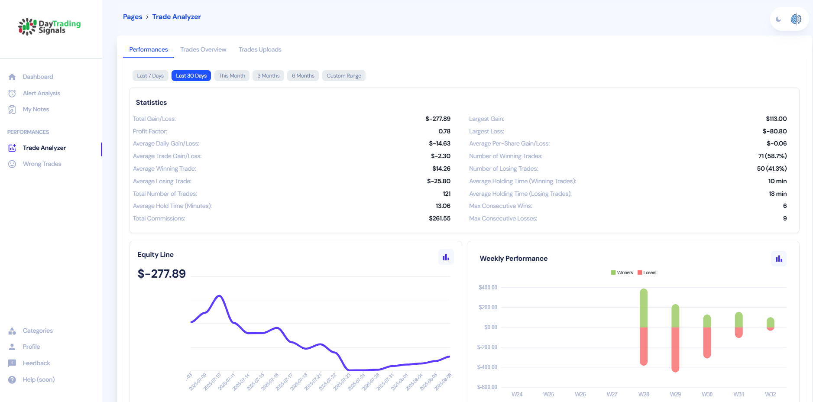Open Weekly Performance chart options button
Viewport: 813px width, 402px height.
click(x=779, y=259)
